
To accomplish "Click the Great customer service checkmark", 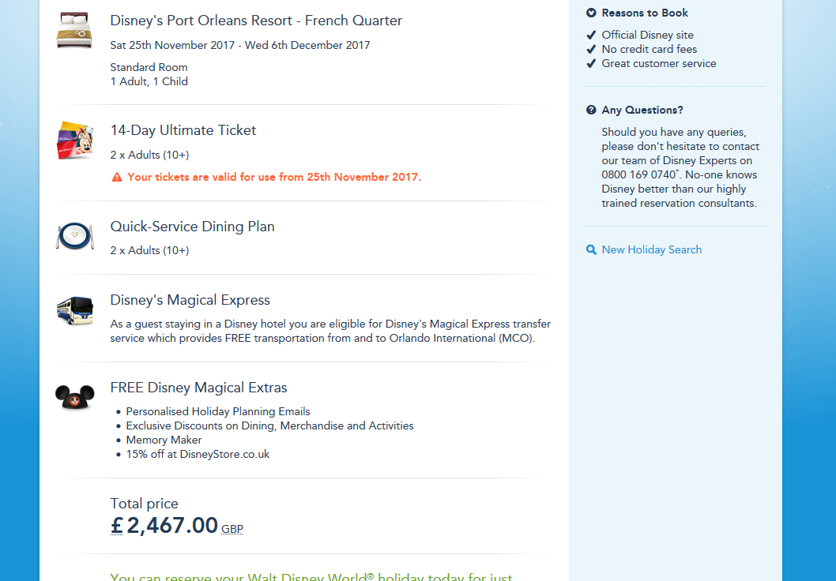I will click(x=591, y=63).
